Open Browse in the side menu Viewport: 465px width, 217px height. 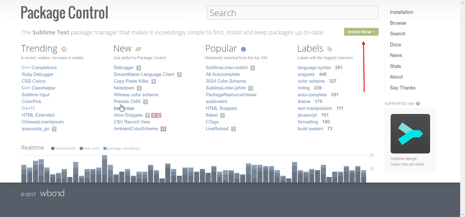398,23
